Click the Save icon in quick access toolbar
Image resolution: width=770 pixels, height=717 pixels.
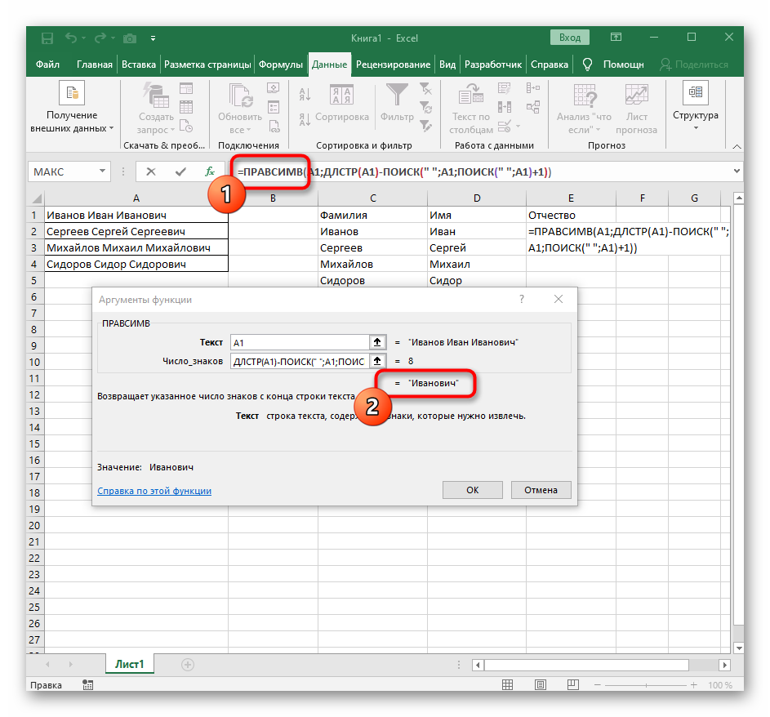pyautogui.click(x=47, y=38)
